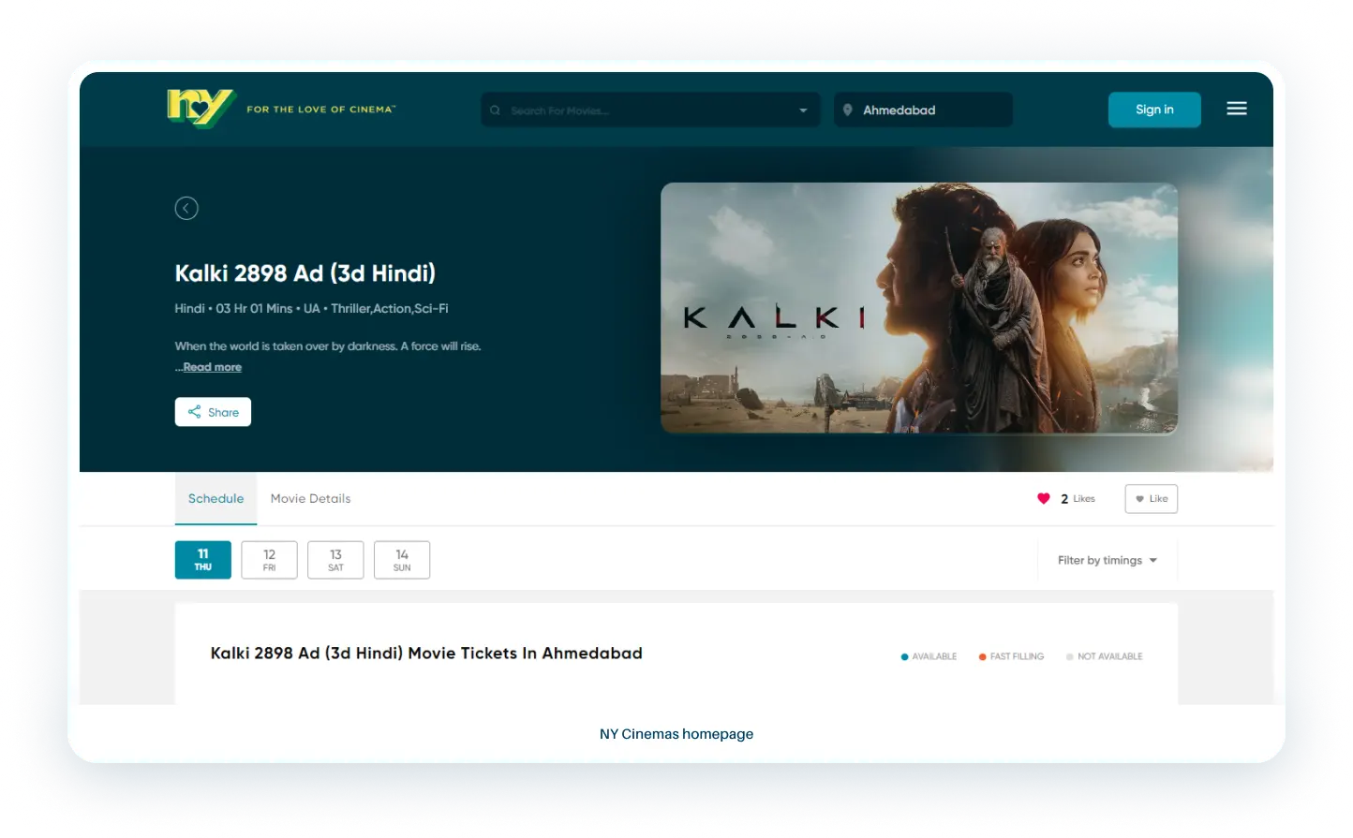Select the 13 SAT date
This screenshot has width=1353, height=838.
[335, 560]
